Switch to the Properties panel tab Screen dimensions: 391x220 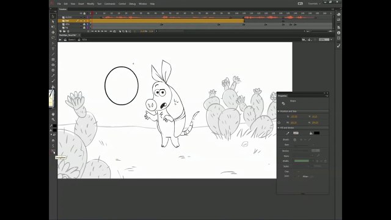pyautogui.click(x=282, y=96)
